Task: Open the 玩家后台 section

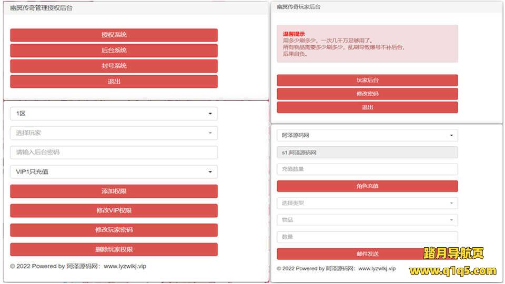Action: pos(367,80)
